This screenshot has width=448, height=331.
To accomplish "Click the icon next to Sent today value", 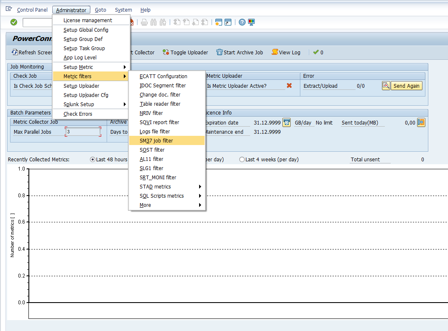I will tap(421, 122).
